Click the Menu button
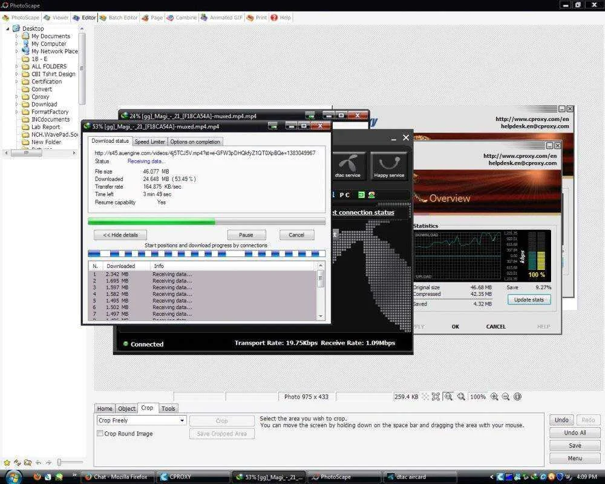Viewport: 605px width, 484px height. [x=575, y=458]
